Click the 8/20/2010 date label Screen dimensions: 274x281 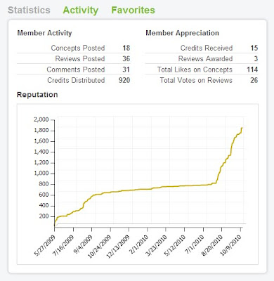[212, 246]
